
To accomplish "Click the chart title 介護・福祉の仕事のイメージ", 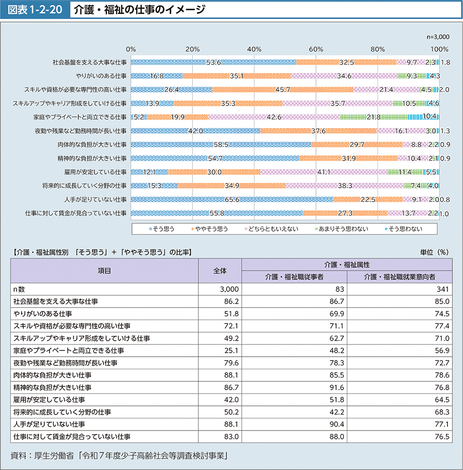I will tap(140, 10).
